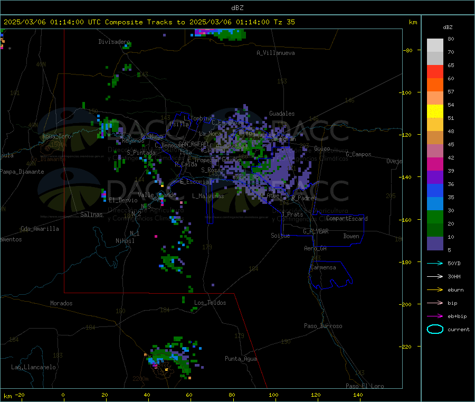The height and width of the screenshot is (402, 475).
Task: Click the 'Punta_Agua' map label
Action: [241, 359]
